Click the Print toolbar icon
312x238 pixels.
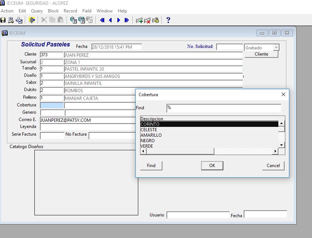point(11,20)
